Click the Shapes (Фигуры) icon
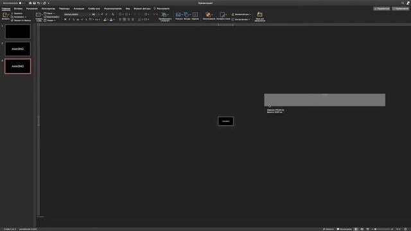 (186, 15)
